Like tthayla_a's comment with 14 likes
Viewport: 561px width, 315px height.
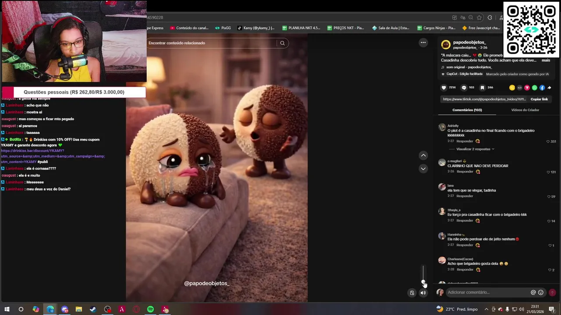pyautogui.click(x=549, y=221)
